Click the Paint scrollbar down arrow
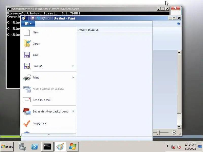The width and height of the screenshot is (203, 152). pos(179,127)
